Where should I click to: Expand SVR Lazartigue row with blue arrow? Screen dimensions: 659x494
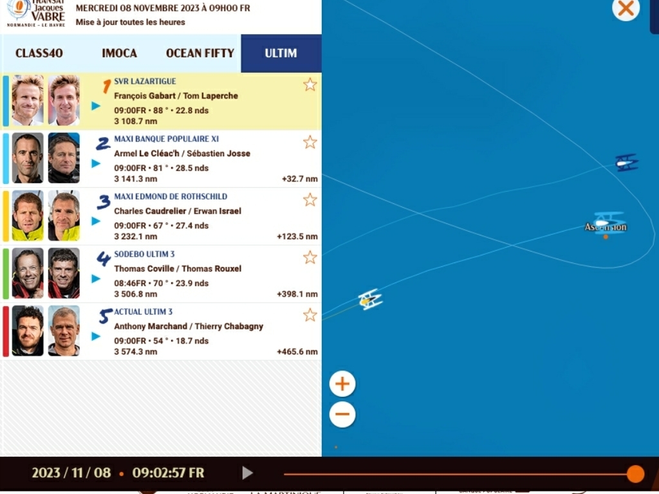(x=96, y=106)
